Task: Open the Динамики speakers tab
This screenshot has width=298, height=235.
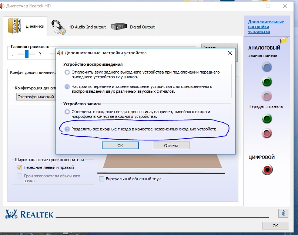Action: [25, 26]
